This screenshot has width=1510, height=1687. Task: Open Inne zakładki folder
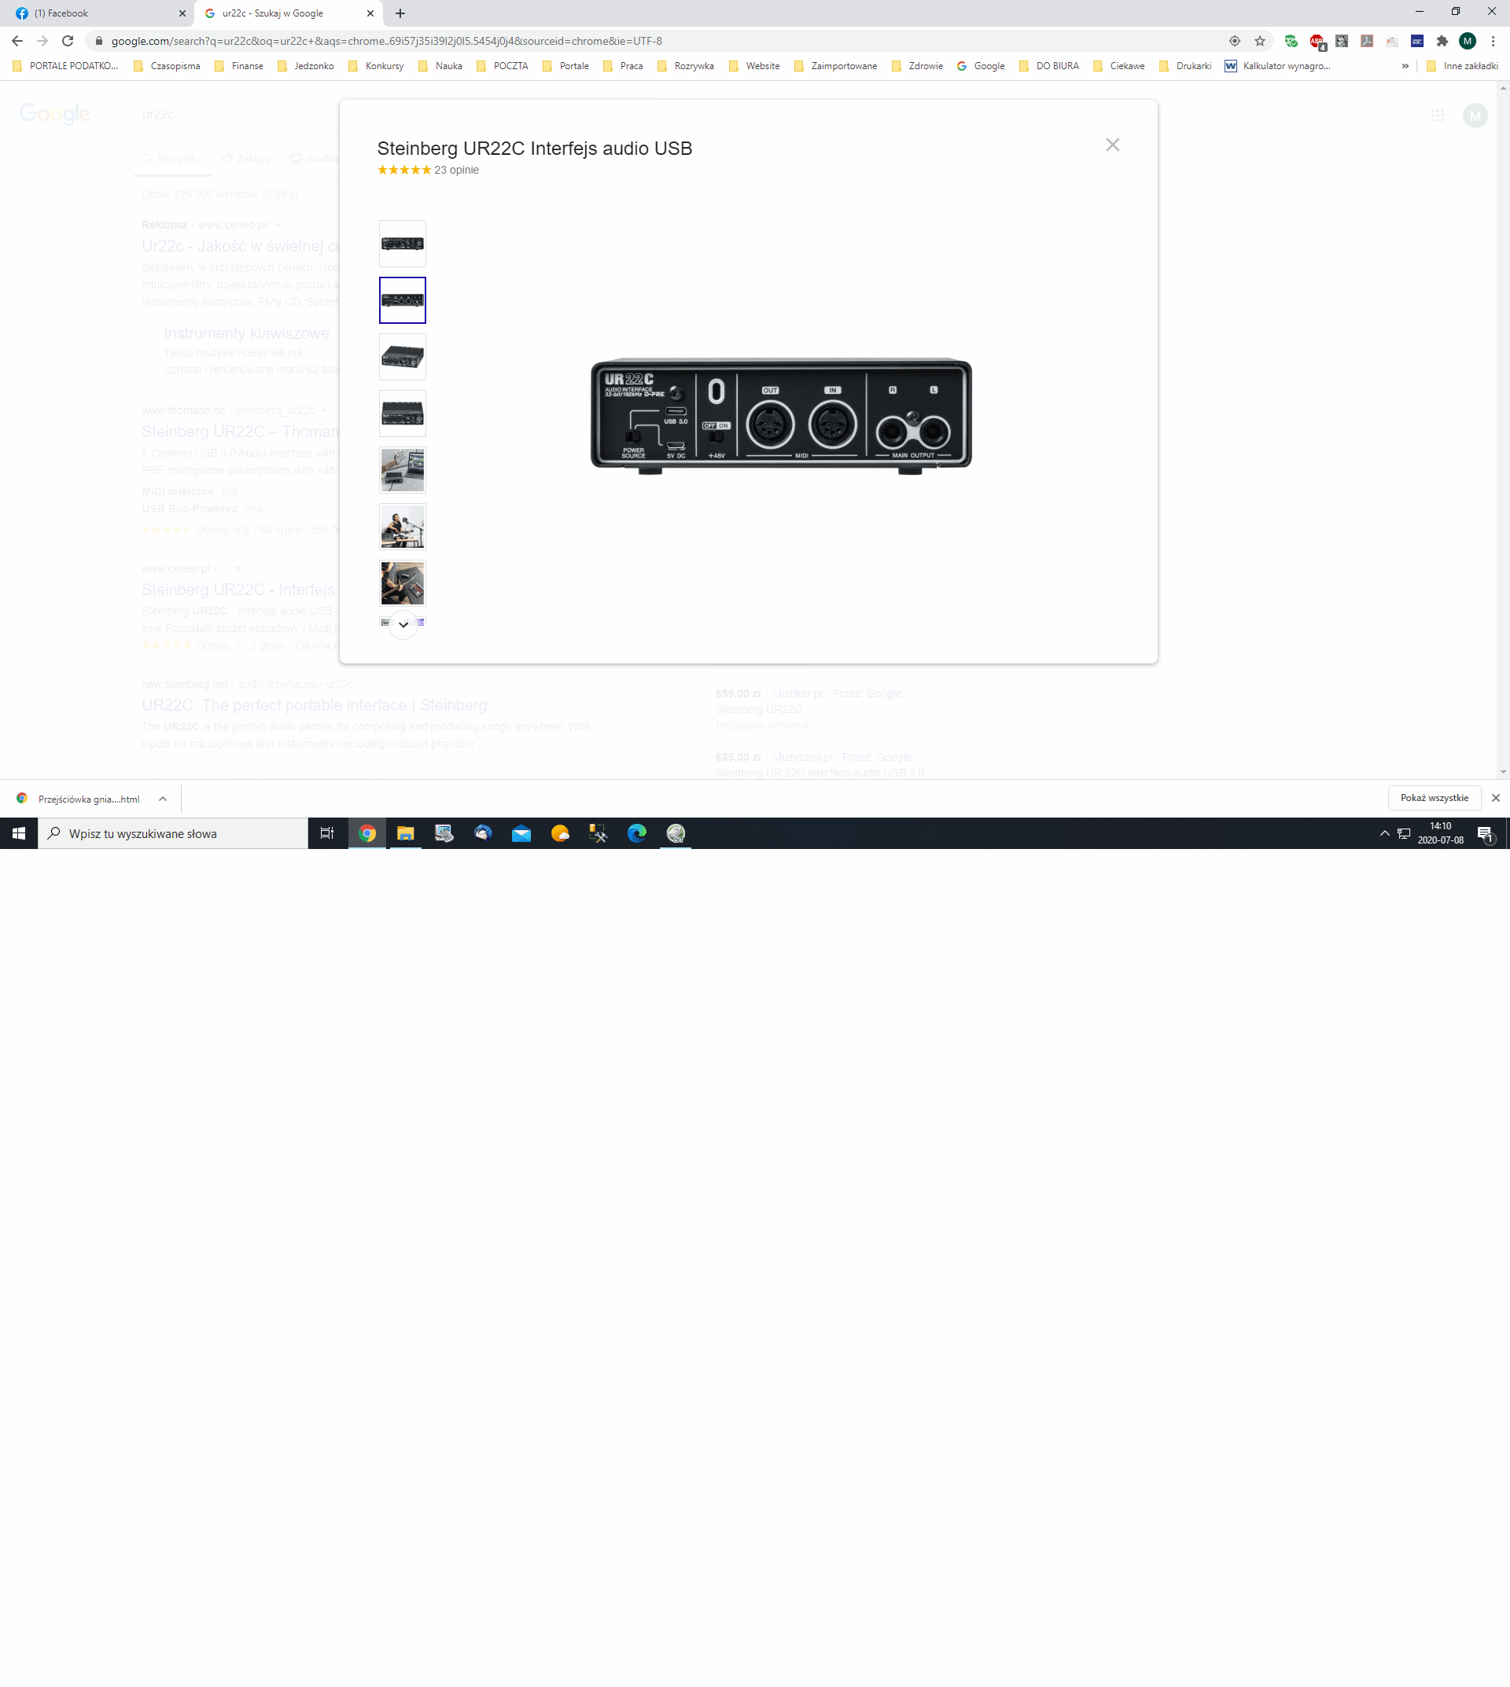pyautogui.click(x=1462, y=66)
